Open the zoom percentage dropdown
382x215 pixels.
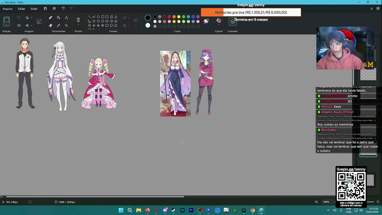tap(335, 202)
